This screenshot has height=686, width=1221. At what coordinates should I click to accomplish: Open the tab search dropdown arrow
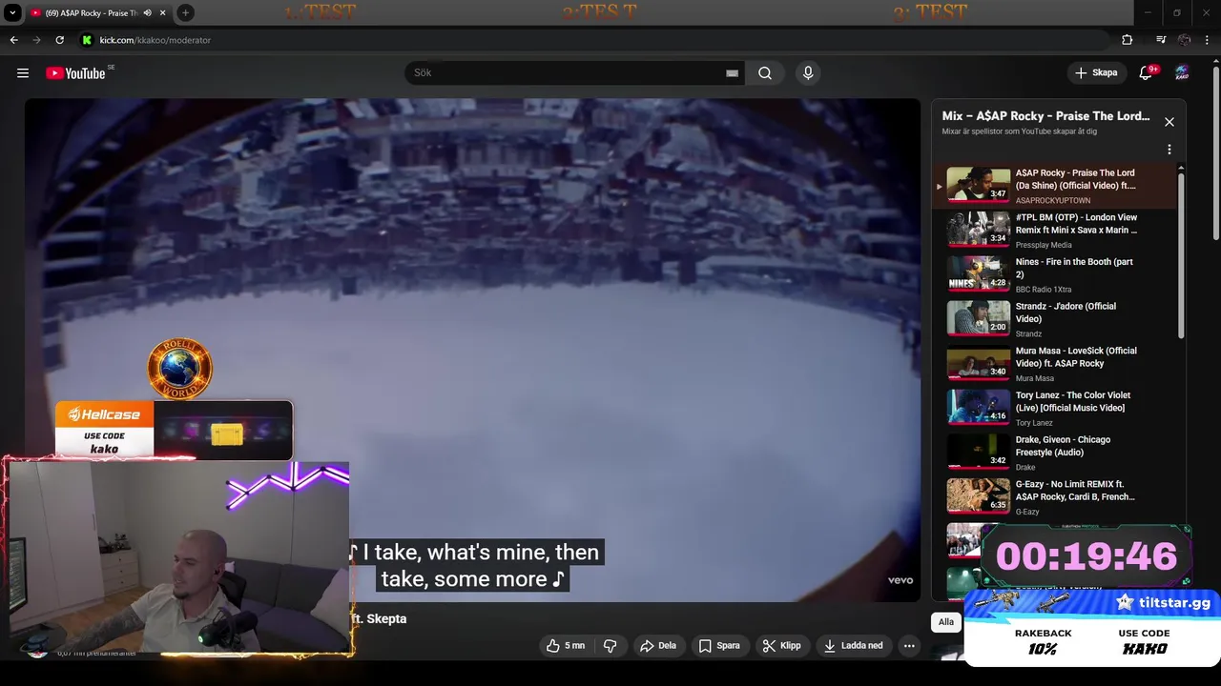(12, 13)
